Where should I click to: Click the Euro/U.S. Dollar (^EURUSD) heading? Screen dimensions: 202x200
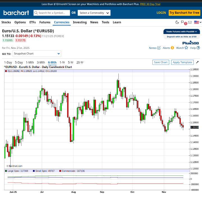[x=28, y=31]
